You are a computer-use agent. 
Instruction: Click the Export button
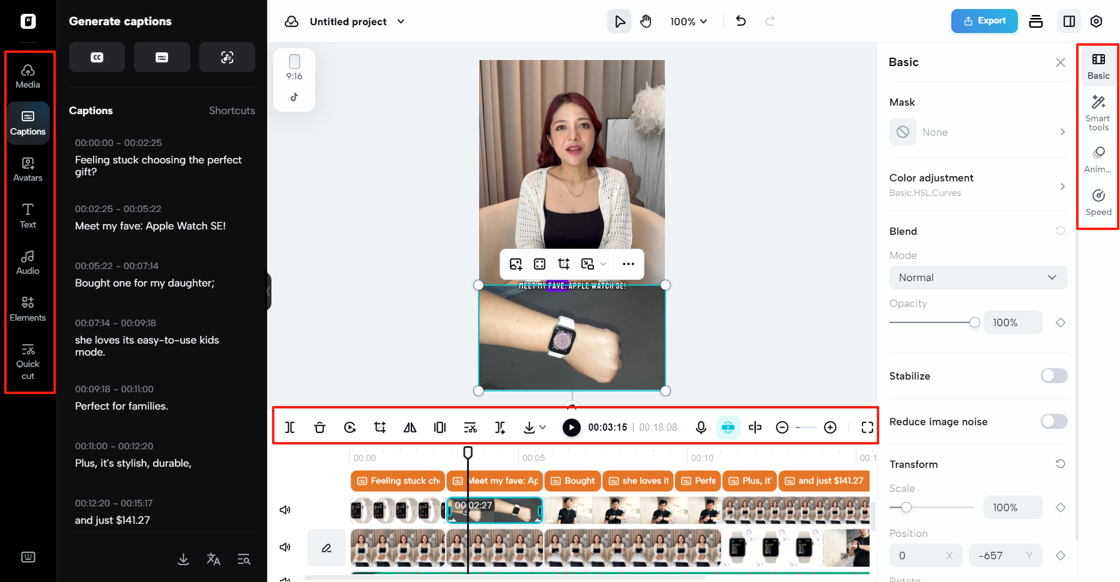point(984,21)
